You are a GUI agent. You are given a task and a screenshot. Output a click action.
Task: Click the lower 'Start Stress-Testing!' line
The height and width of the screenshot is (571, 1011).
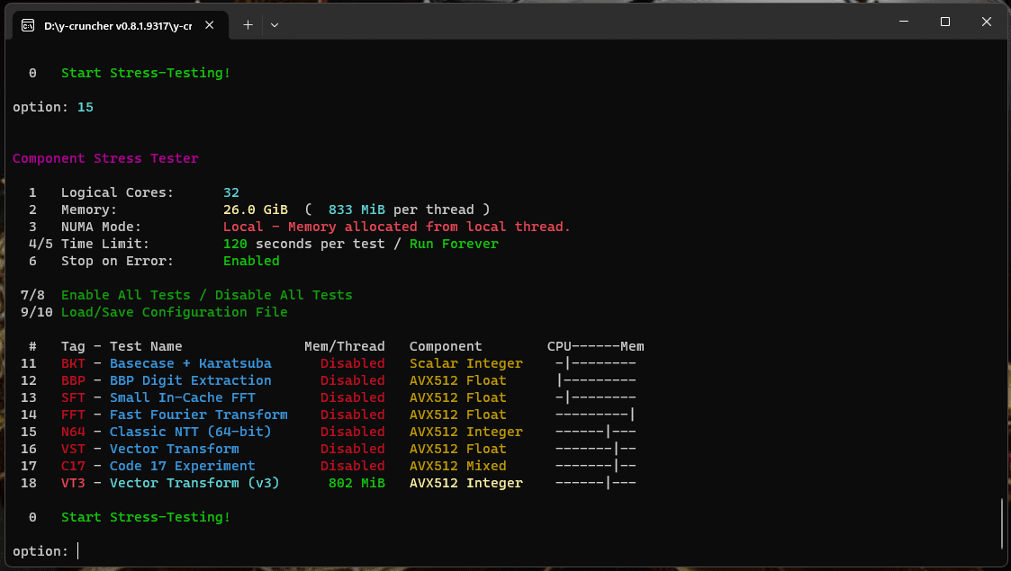pyautogui.click(x=146, y=517)
